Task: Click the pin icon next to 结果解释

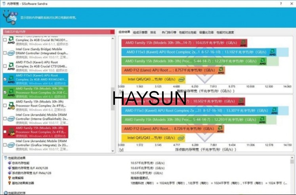Action: [10, 178]
